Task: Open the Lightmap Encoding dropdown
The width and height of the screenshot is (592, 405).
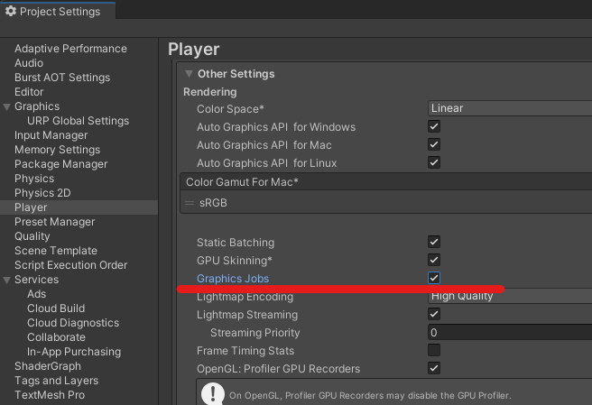Action: (510, 296)
